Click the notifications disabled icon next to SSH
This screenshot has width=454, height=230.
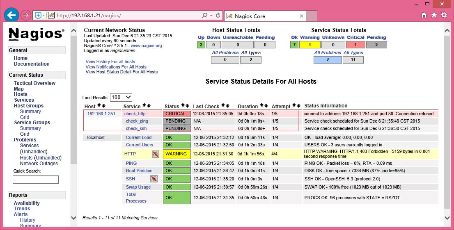[x=154, y=179]
